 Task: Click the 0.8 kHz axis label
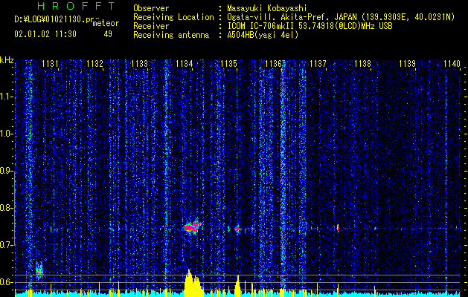click(x=6, y=208)
